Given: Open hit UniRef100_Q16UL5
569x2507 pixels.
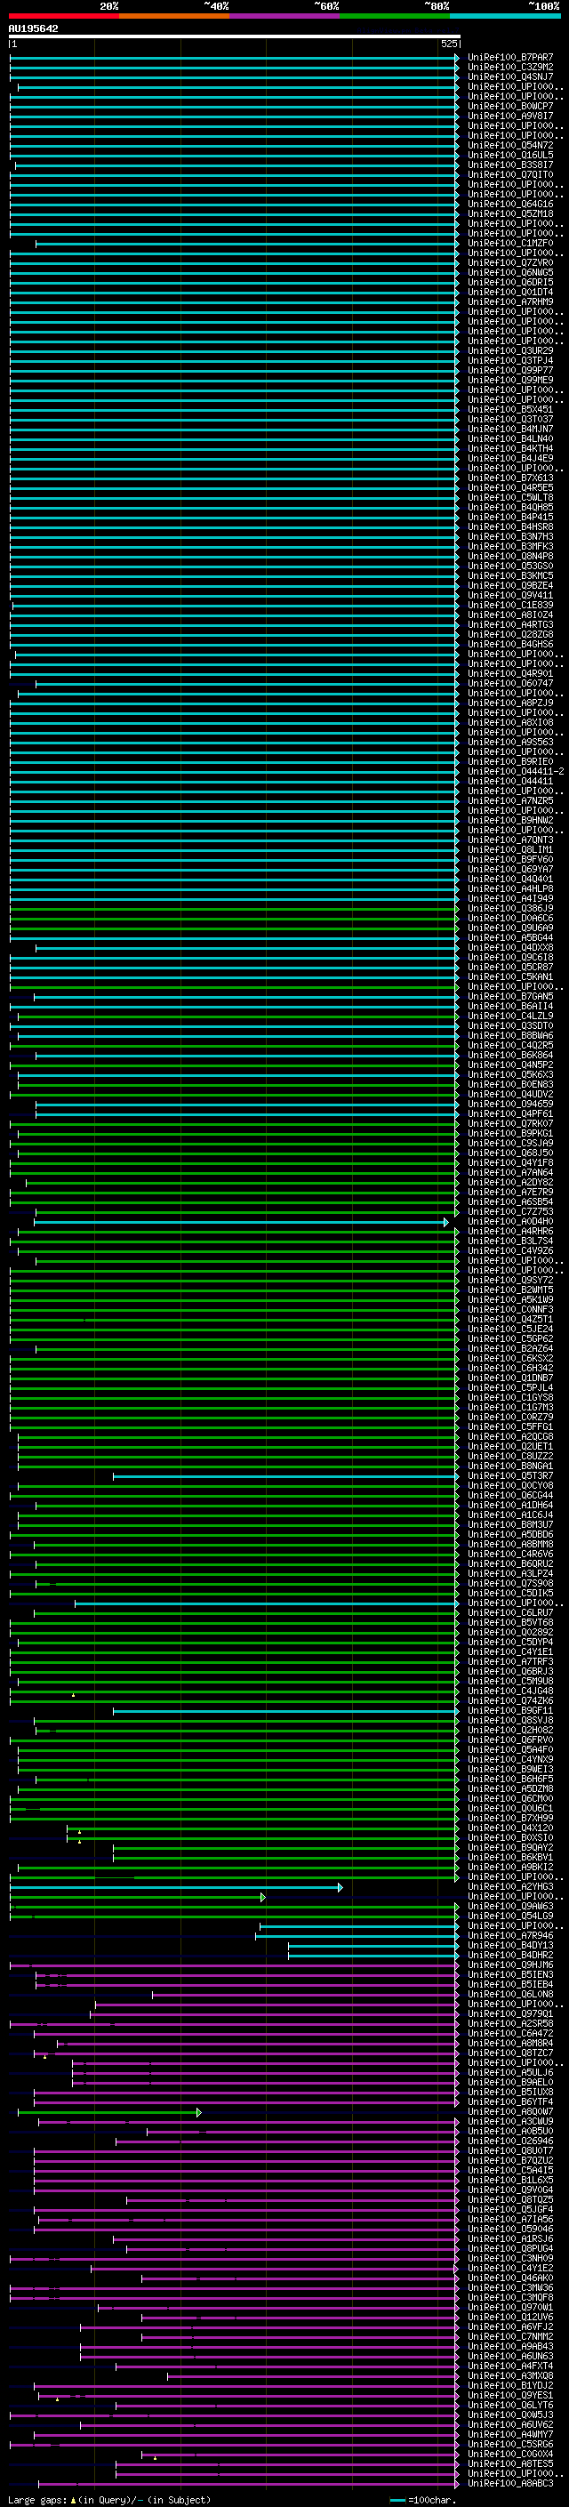Looking at the screenshot, I should tap(510, 155).
